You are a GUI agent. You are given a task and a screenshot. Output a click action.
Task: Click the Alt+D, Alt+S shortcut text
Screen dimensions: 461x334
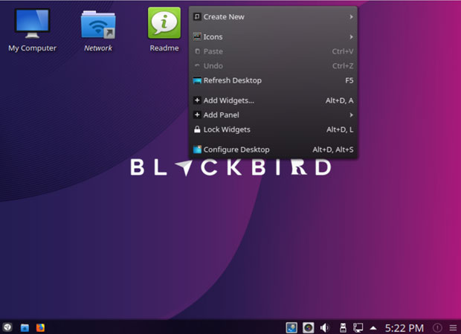point(333,150)
